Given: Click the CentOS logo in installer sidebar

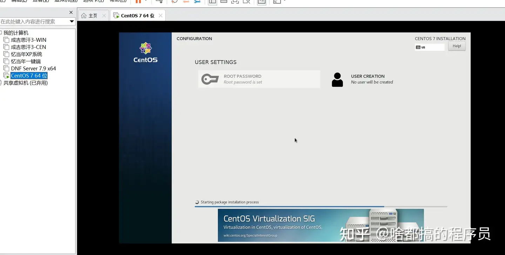Looking at the screenshot, I should [146, 53].
